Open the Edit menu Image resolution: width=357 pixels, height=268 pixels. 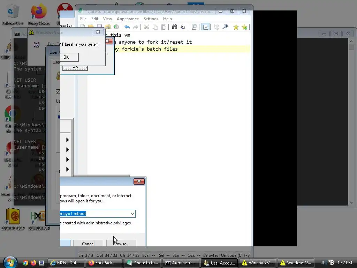tap(95, 19)
